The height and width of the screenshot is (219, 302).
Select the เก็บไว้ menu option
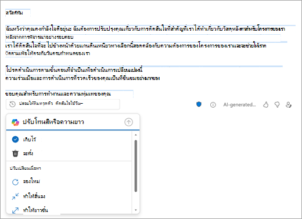click(69, 139)
